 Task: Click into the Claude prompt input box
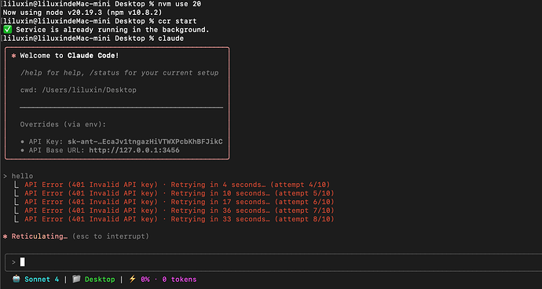click(273, 262)
